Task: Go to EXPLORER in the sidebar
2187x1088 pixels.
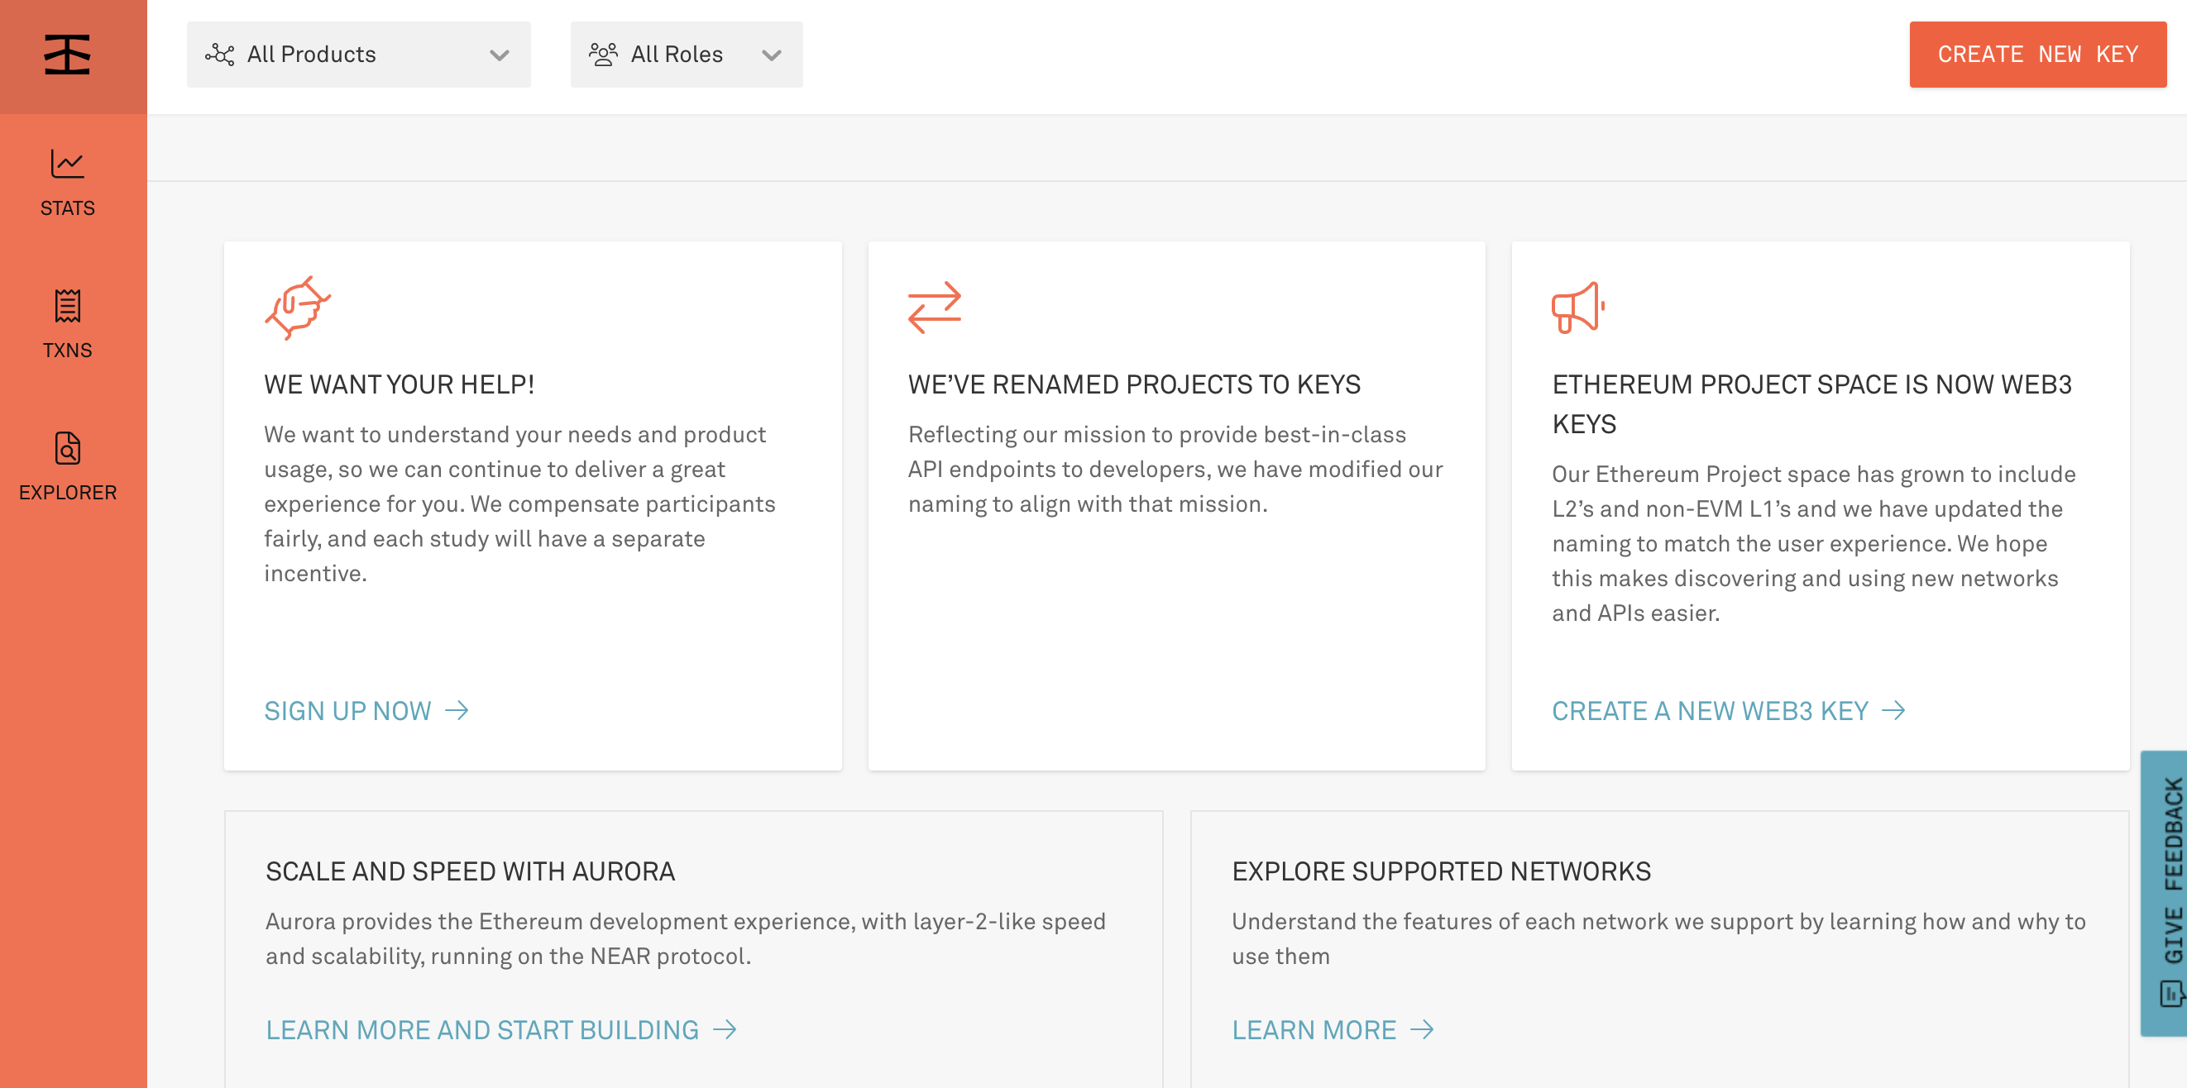Action: (67, 466)
